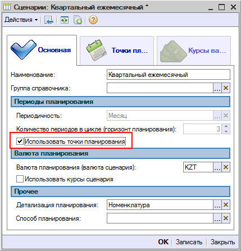
Task: Click the Наименование text field
Action: click(x=169, y=75)
